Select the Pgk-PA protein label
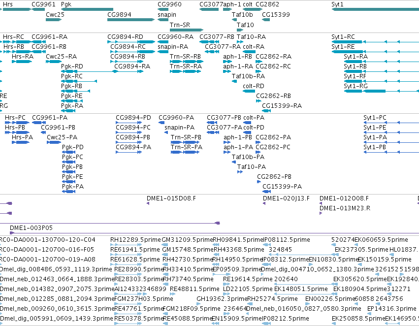 click(73, 187)
